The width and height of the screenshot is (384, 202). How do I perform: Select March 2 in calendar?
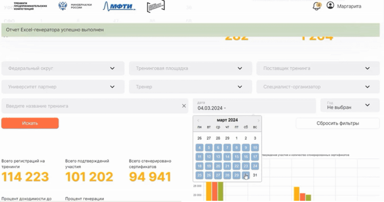[246, 138]
